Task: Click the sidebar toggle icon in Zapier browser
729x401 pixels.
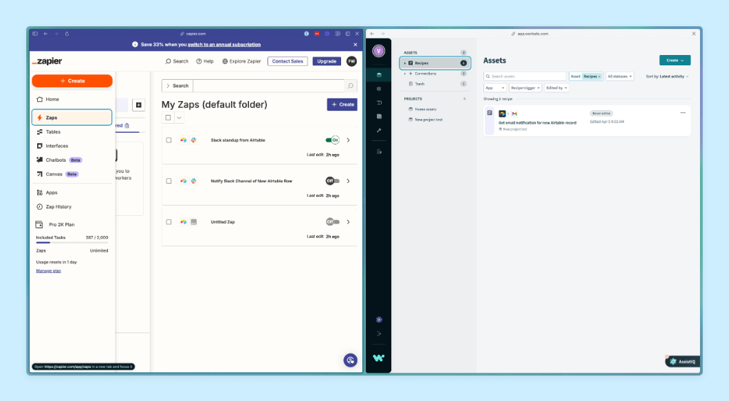Action: [x=35, y=34]
